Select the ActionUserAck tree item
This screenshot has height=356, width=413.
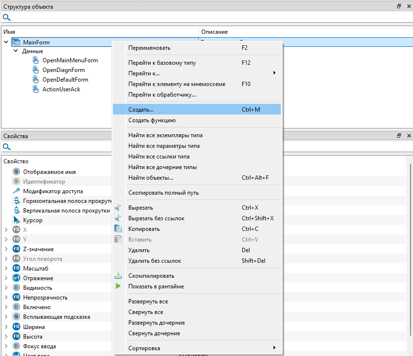coord(61,89)
